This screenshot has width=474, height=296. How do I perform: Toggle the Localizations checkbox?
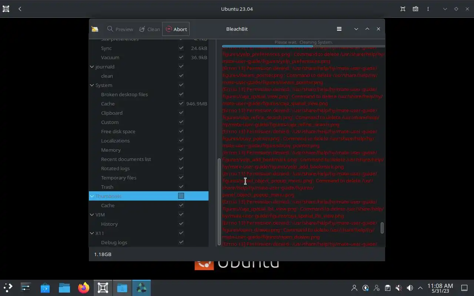(x=181, y=141)
